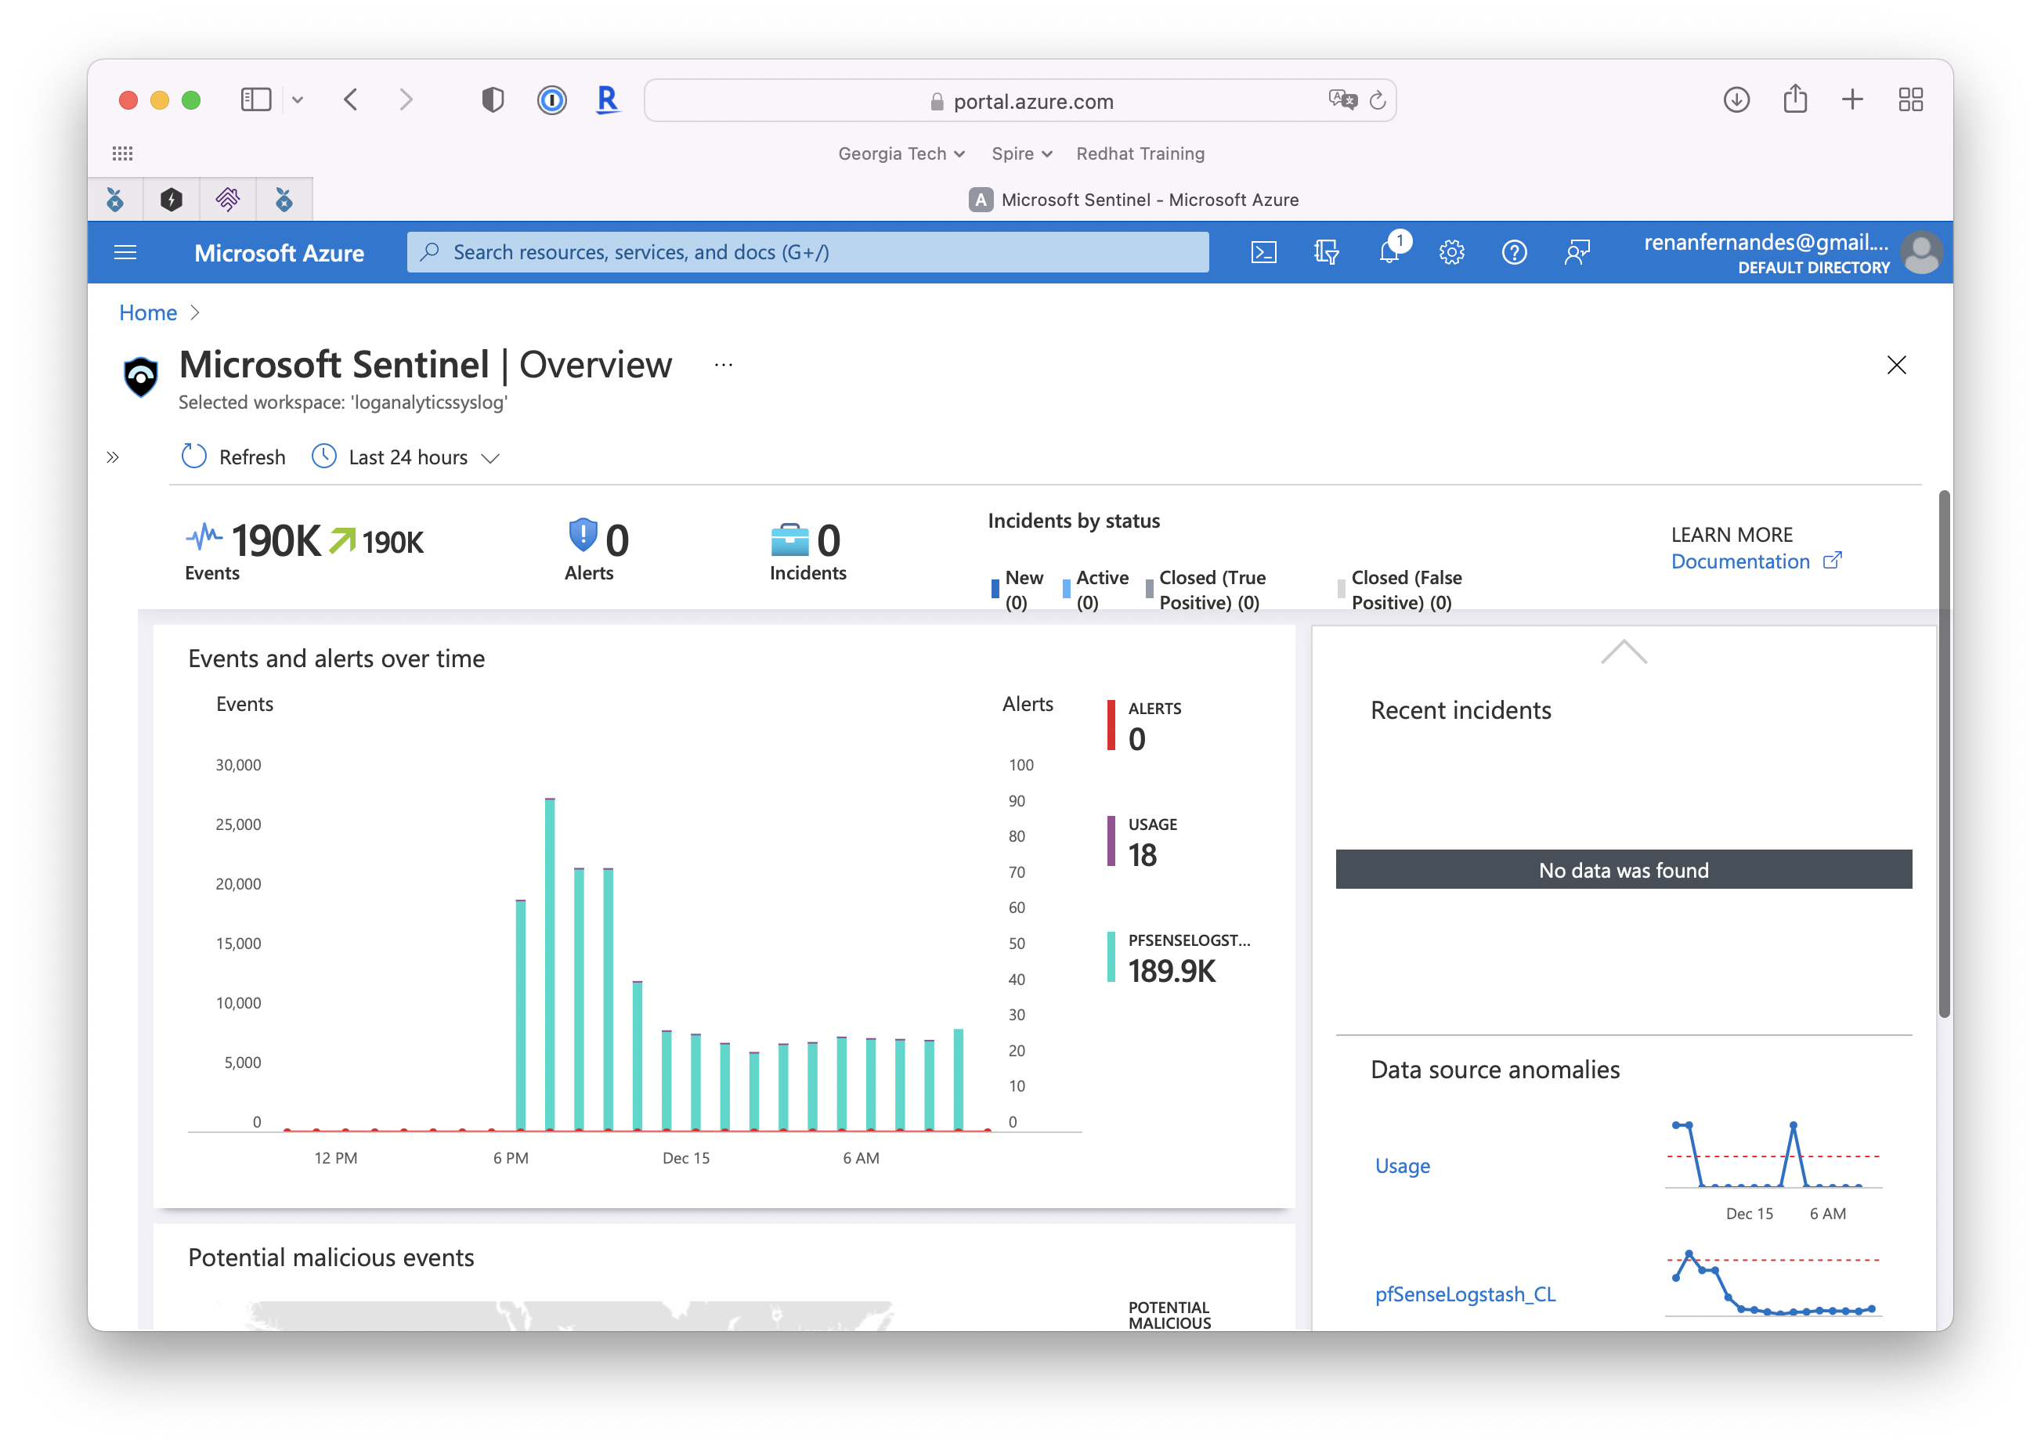Image resolution: width=2041 pixels, height=1447 pixels.
Task: Switch to the fourth pinned tab
Action: [x=284, y=200]
